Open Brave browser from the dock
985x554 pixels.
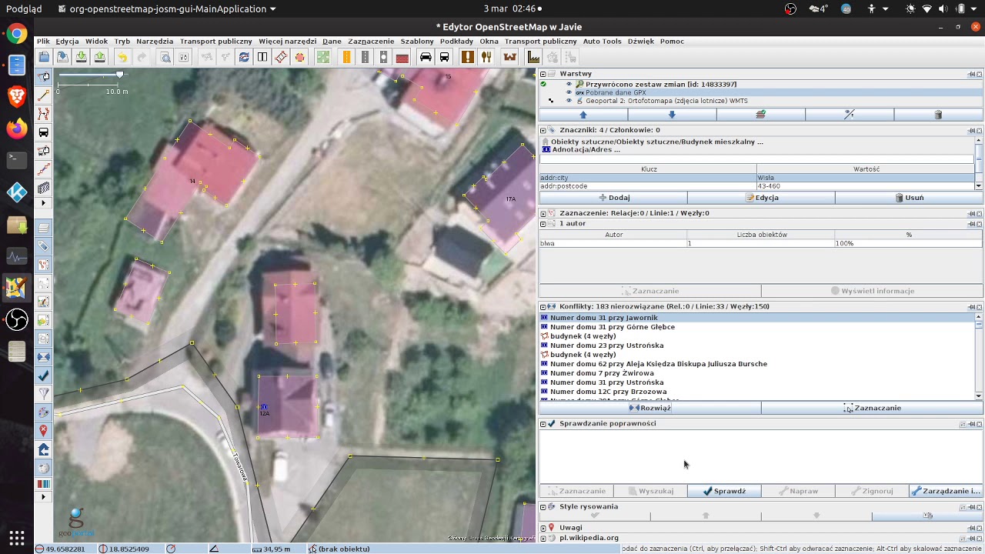[x=17, y=97]
